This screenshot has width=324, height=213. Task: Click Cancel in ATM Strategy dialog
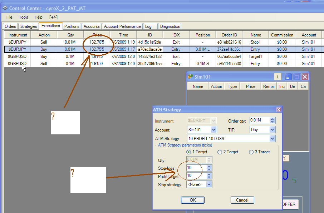(x=242, y=200)
